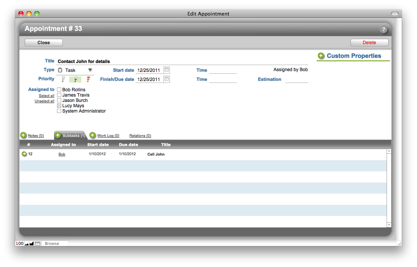Click the Close button
Screen dimensions: 417x267
pyautogui.click(x=44, y=43)
